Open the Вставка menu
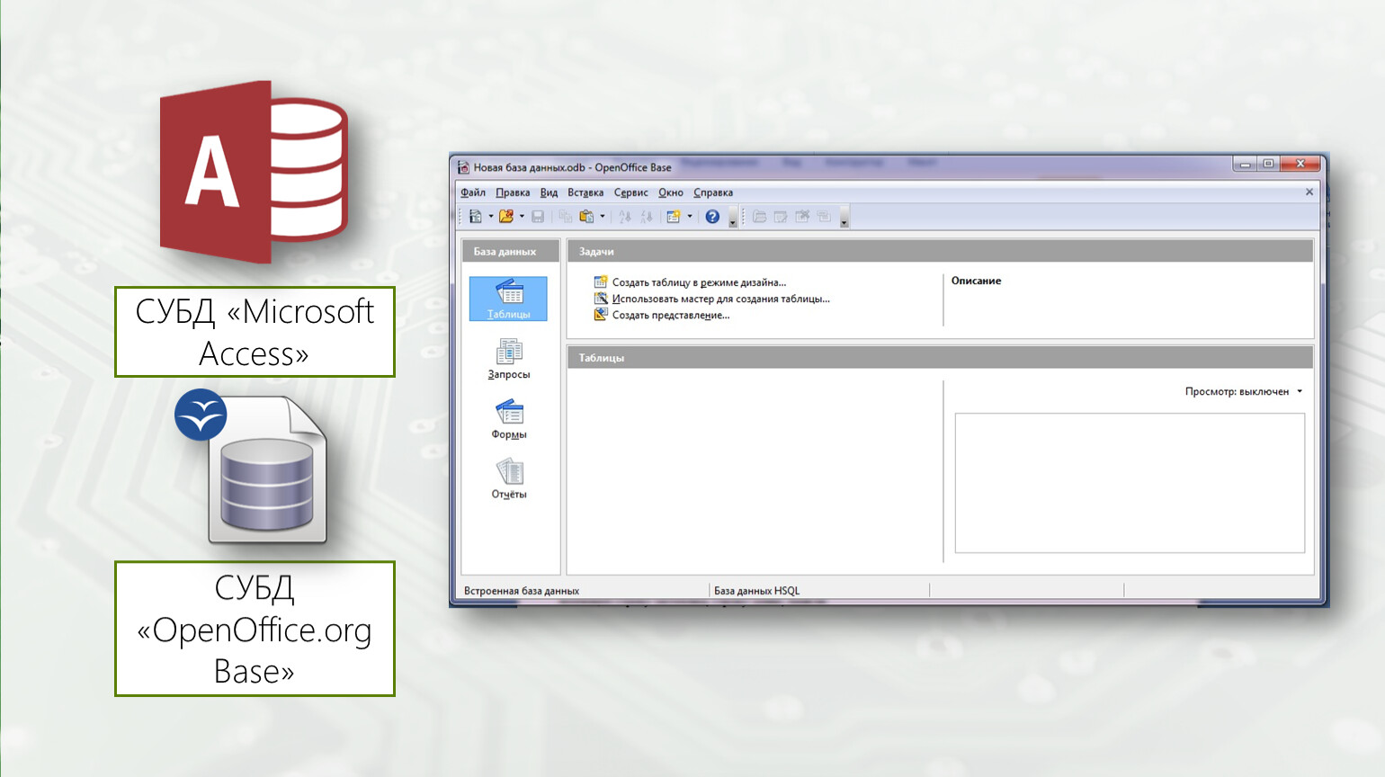The height and width of the screenshot is (777, 1385). [x=585, y=192]
